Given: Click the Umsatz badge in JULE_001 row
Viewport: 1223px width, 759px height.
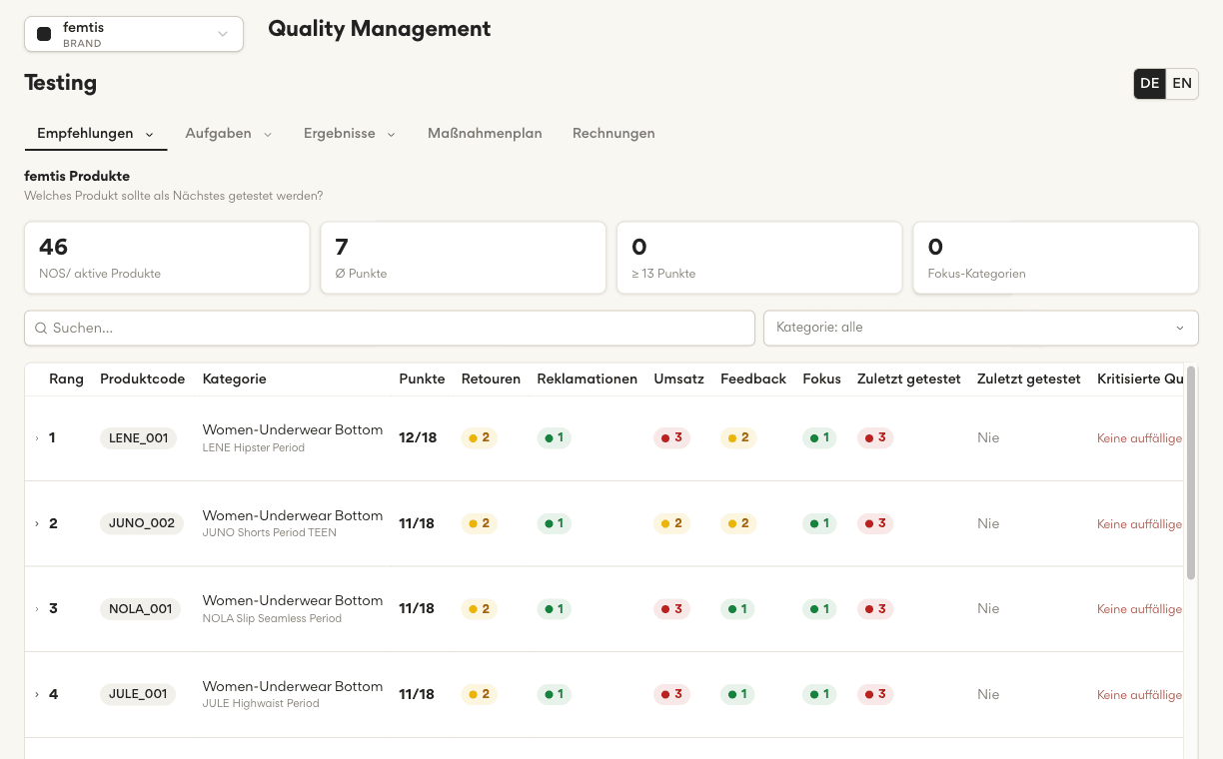Looking at the screenshot, I should click(672, 694).
